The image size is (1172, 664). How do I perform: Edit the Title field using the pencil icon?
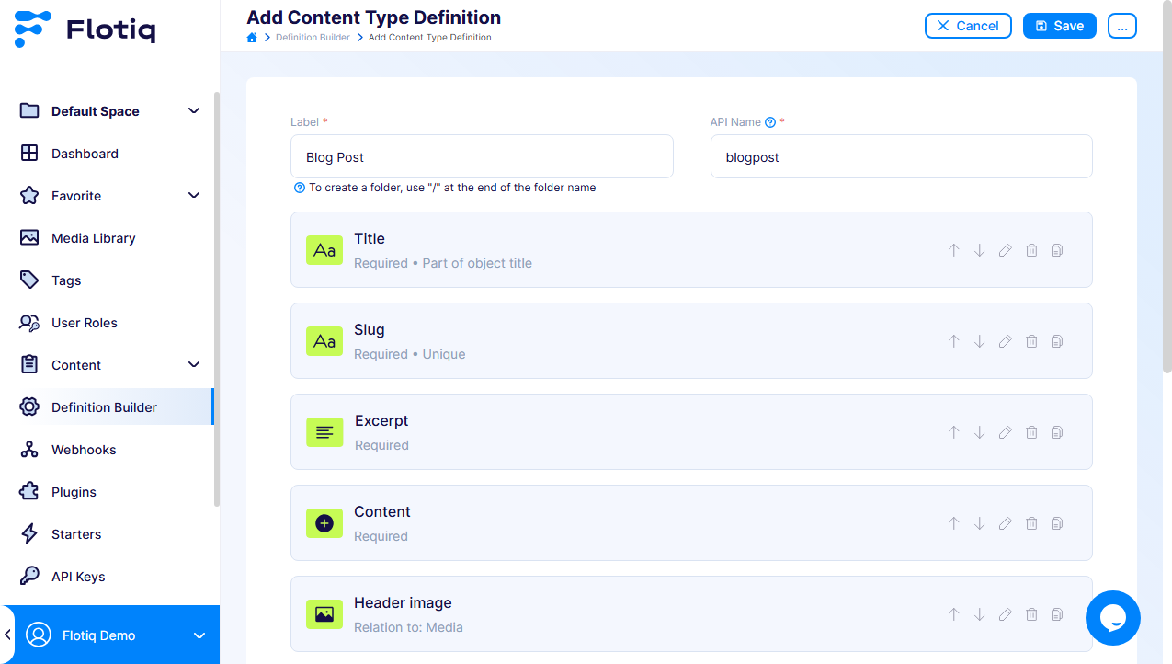point(1005,249)
